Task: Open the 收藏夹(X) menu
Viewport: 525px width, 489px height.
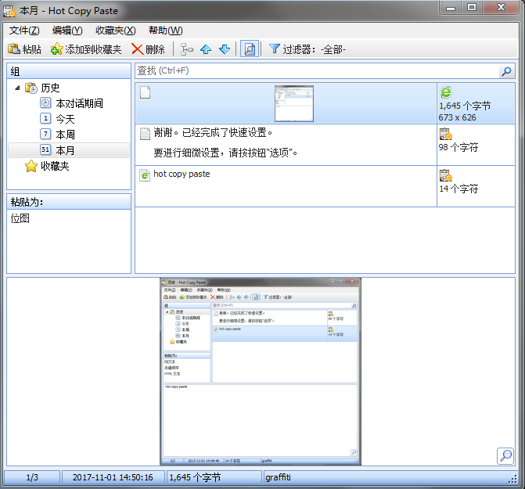Action: 116,31
